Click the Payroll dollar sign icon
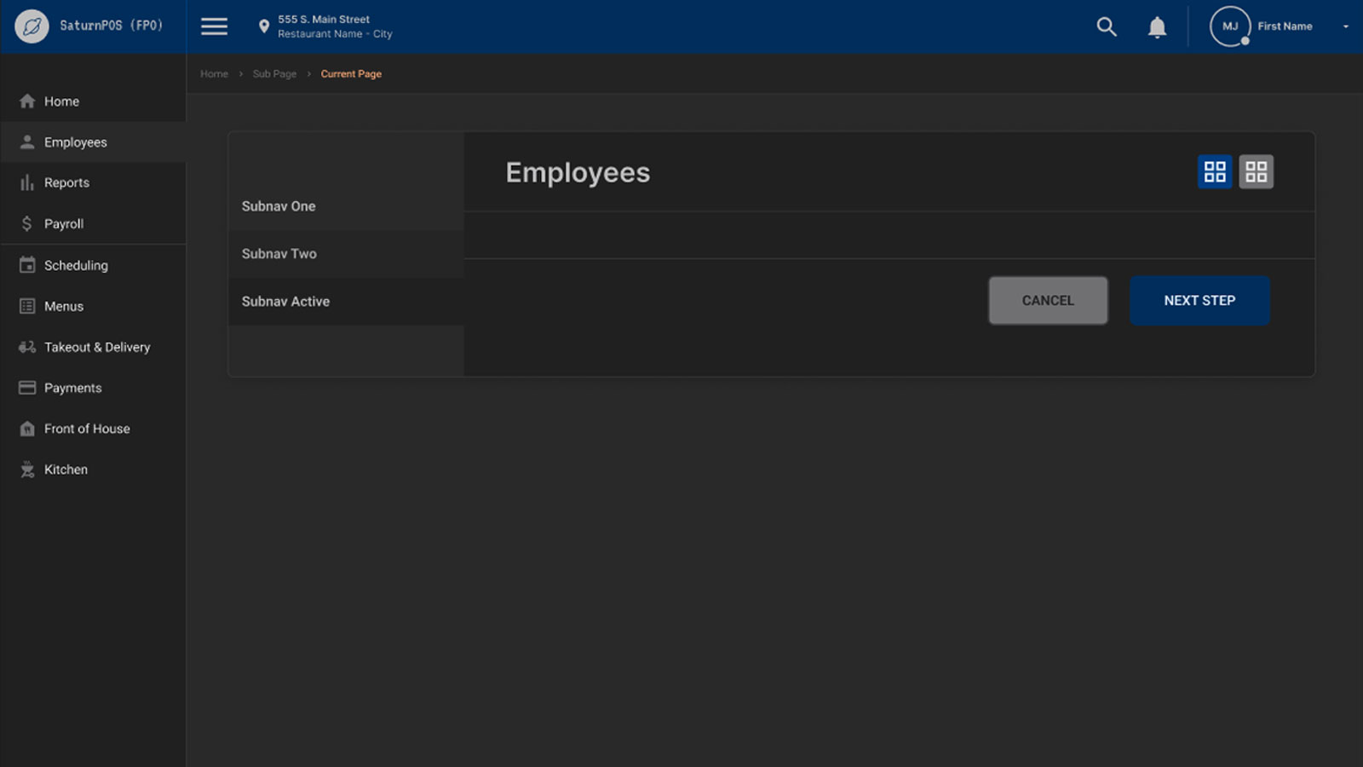This screenshot has height=767, width=1363. coord(27,223)
